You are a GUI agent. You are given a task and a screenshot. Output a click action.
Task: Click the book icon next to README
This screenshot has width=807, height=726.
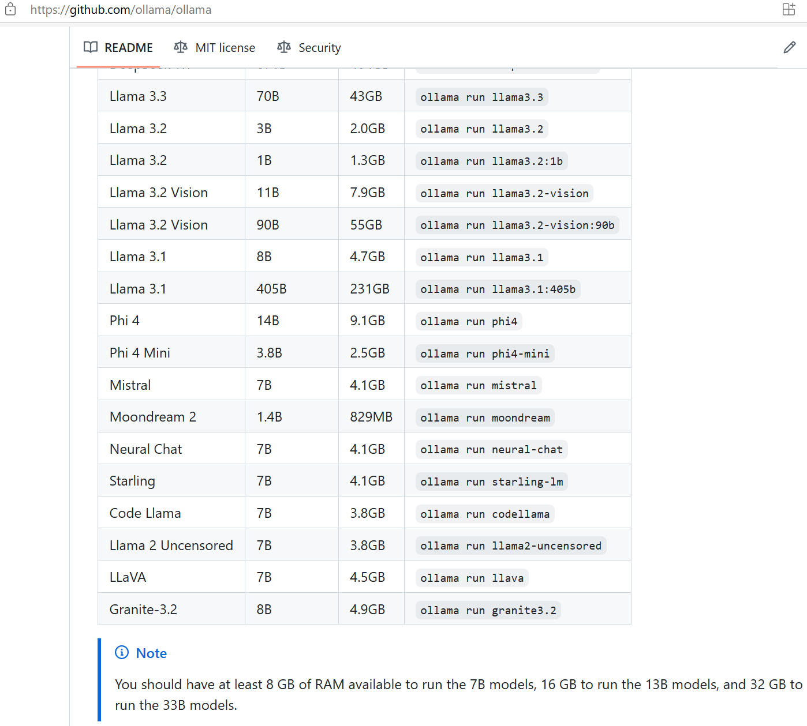click(x=91, y=47)
